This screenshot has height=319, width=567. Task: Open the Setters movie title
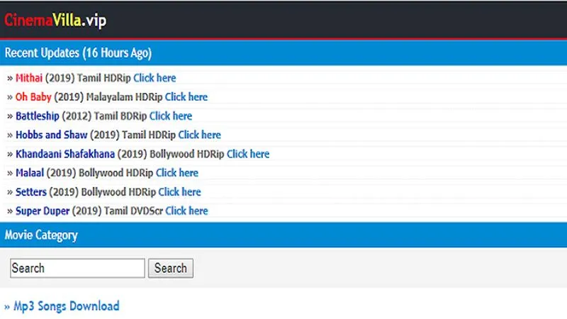tap(31, 192)
